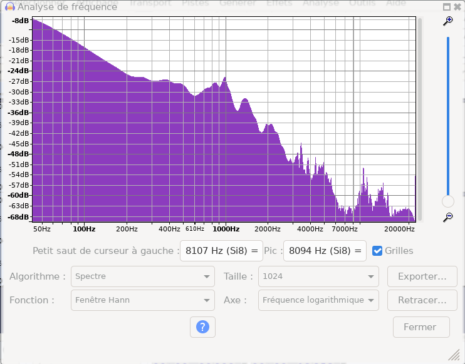Open the Analyse menu behind the dialog
Screen dimensions: 465x364
coord(321,3)
